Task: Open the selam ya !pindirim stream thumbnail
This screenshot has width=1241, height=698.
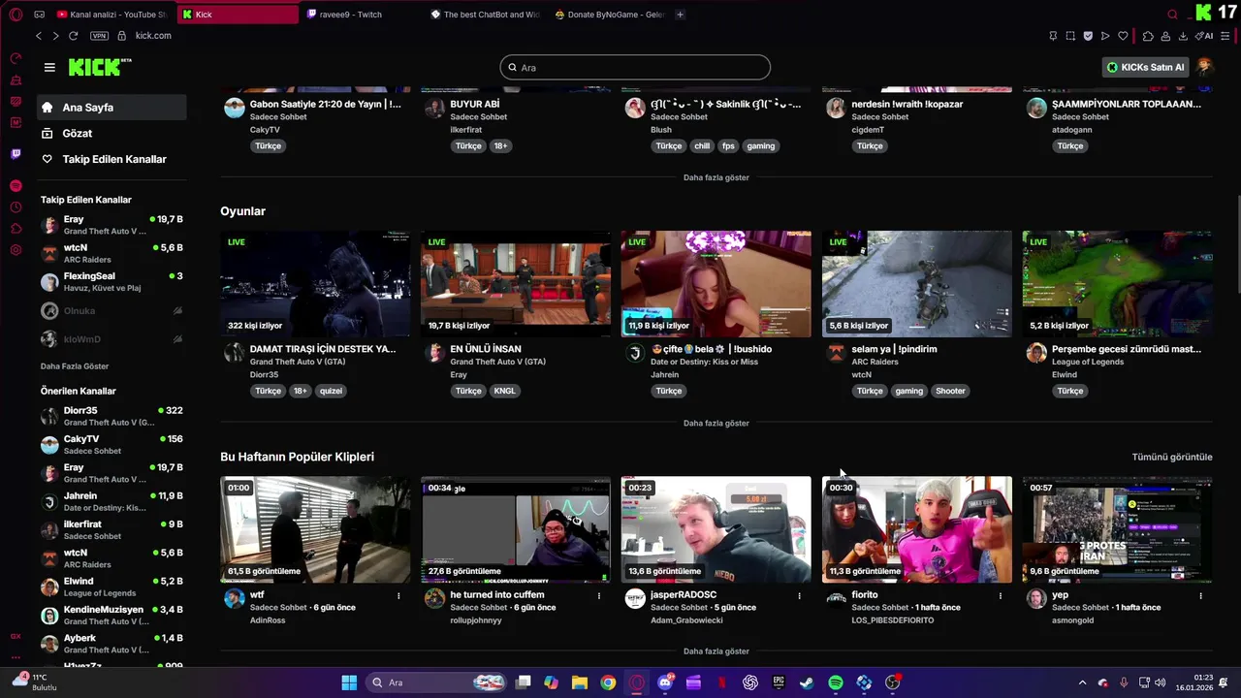Action: pyautogui.click(x=916, y=284)
